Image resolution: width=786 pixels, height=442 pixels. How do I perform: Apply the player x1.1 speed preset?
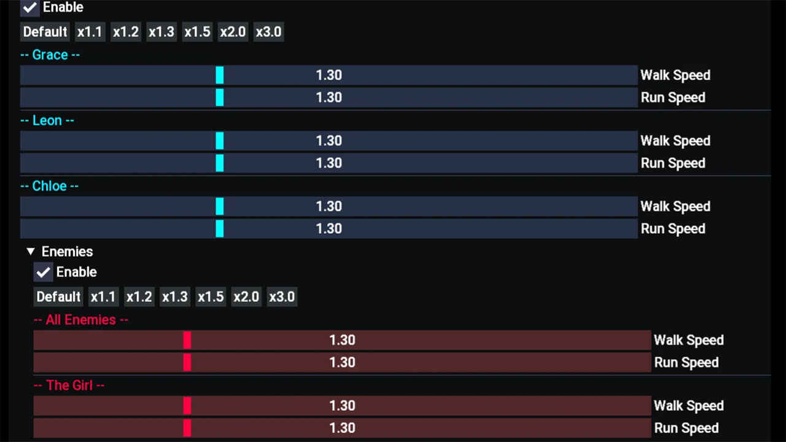tap(90, 32)
